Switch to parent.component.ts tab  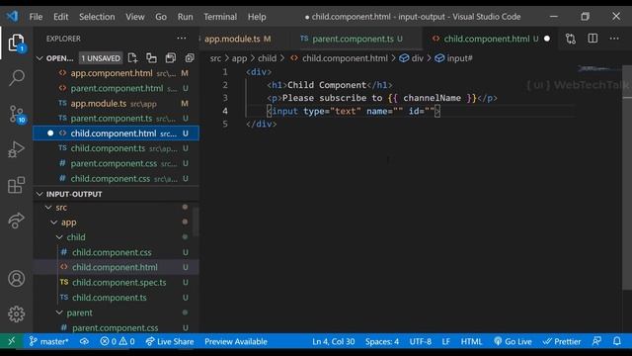(354, 39)
